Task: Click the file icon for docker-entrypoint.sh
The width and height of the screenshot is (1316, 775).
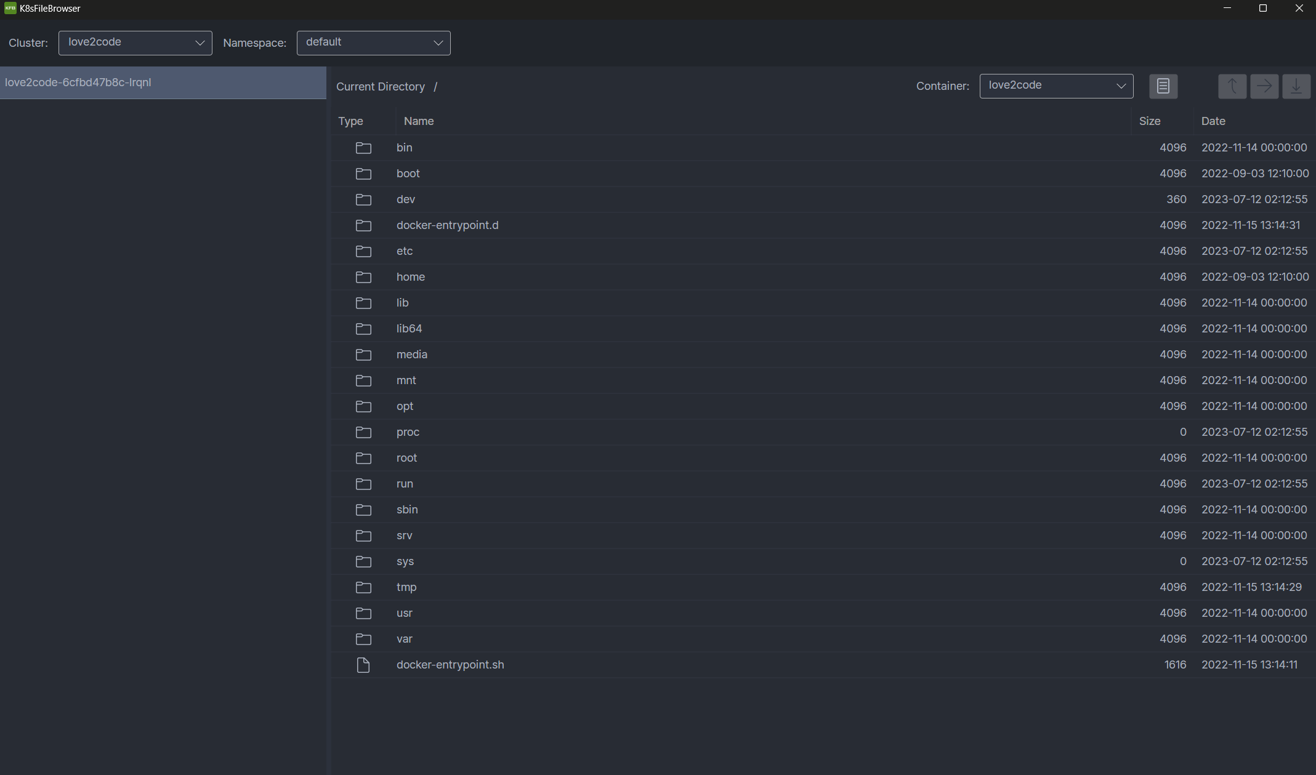Action: click(x=363, y=665)
